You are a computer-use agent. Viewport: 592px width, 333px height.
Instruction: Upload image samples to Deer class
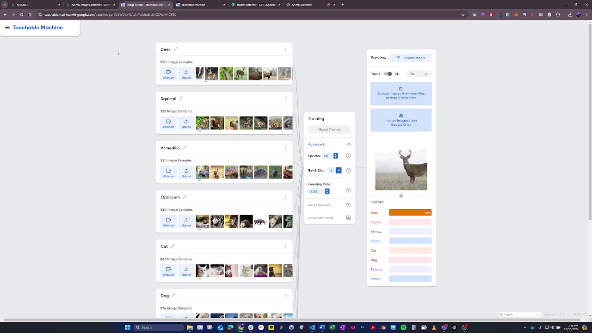[x=186, y=74]
